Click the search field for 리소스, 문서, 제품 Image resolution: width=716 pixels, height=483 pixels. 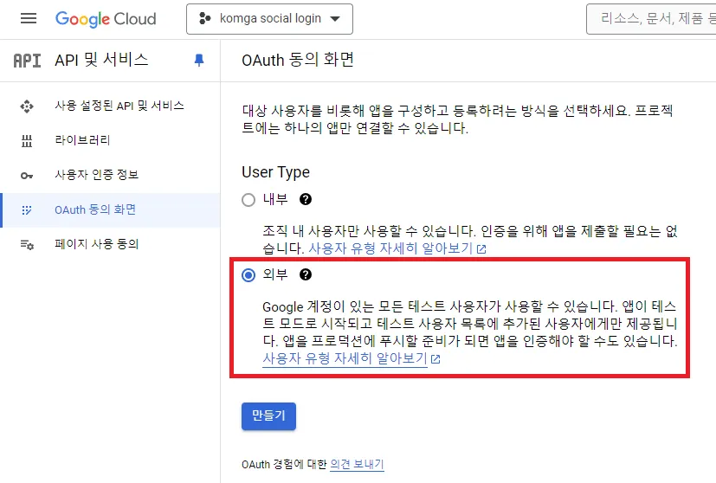654,18
